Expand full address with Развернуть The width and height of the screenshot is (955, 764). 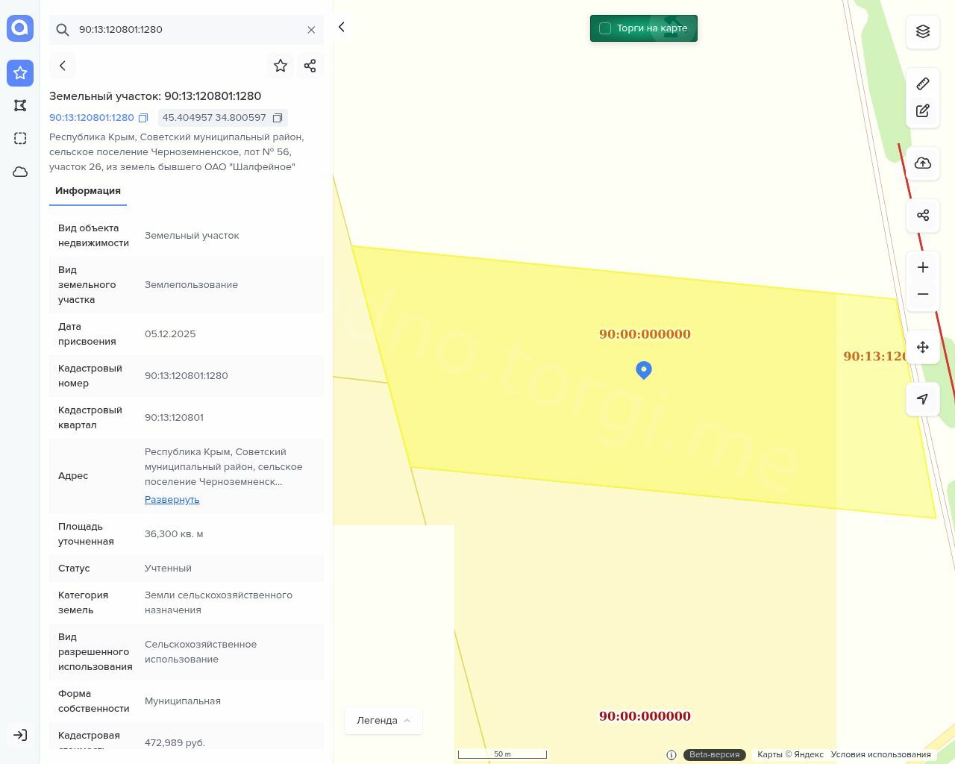pyautogui.click(x=172, y=500)
